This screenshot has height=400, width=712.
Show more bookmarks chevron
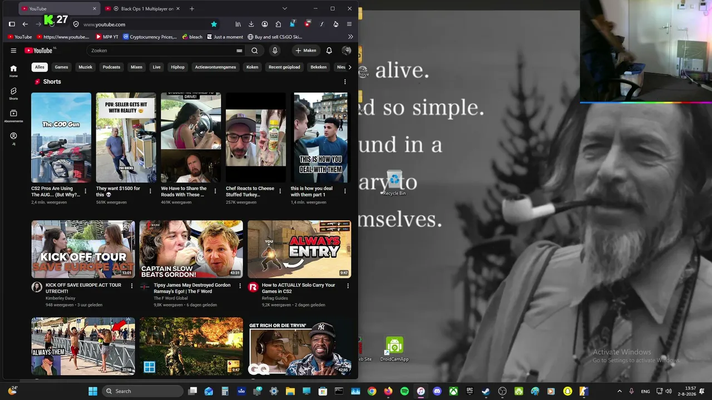(x=350, y=37)
